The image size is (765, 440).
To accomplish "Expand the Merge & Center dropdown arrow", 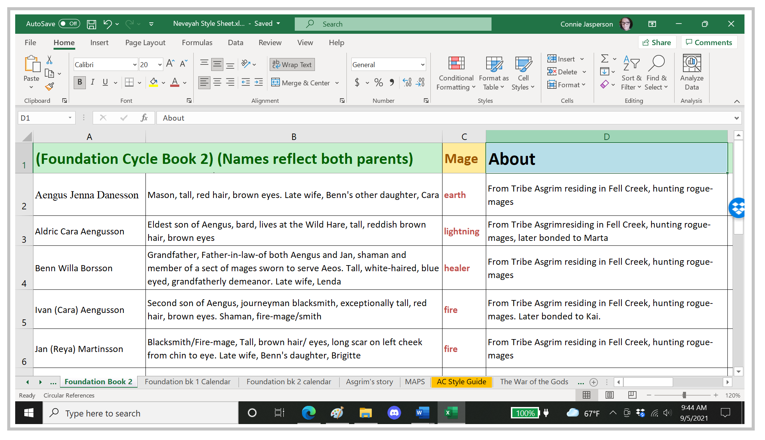I will pos(337,83).
